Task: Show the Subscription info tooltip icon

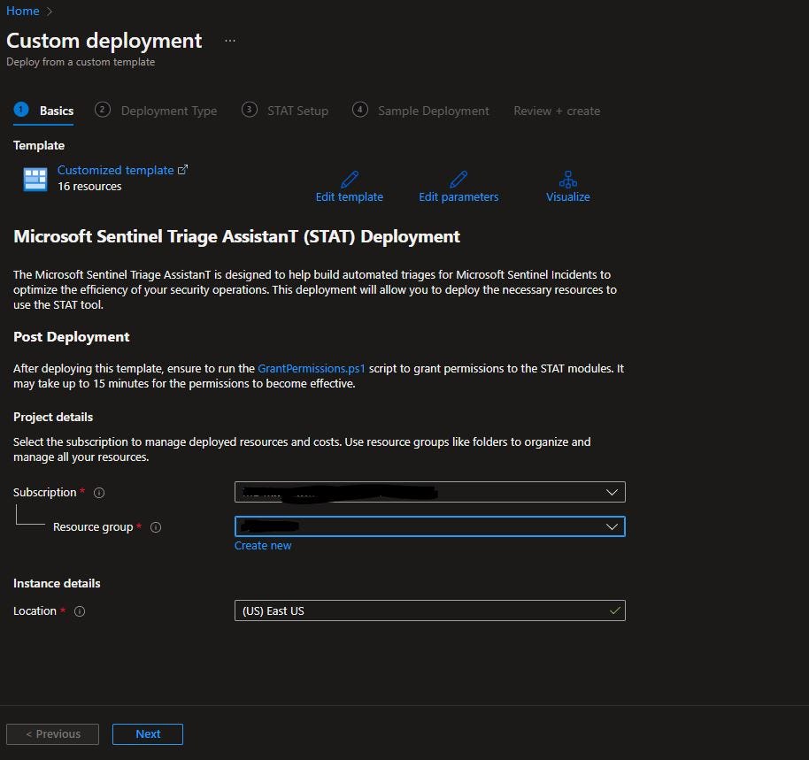Action: (99, 493)
